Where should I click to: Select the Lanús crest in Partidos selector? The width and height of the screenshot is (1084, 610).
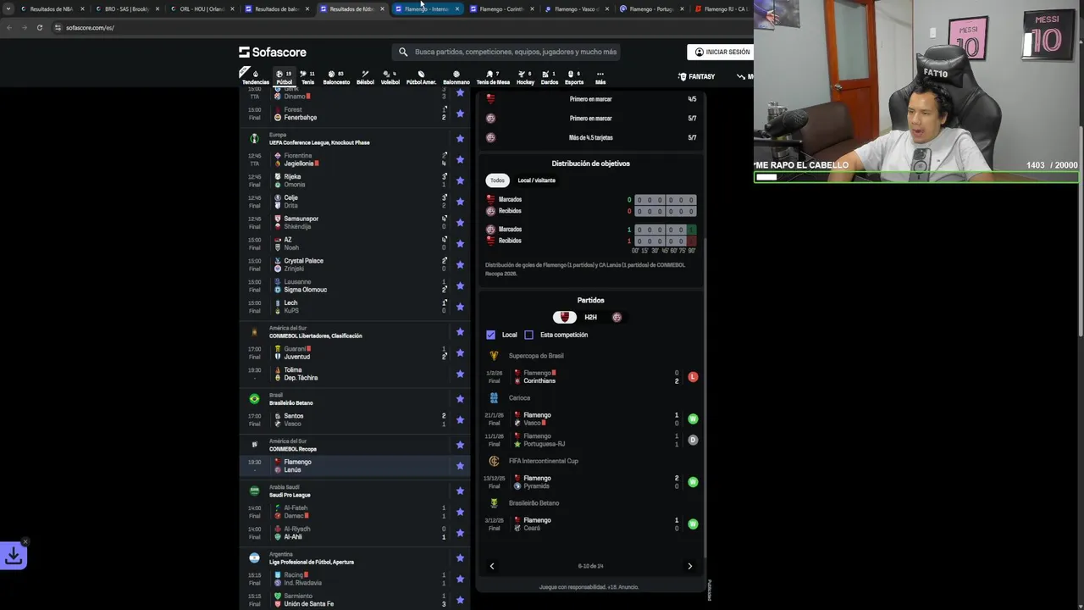(x=617, y=317)
